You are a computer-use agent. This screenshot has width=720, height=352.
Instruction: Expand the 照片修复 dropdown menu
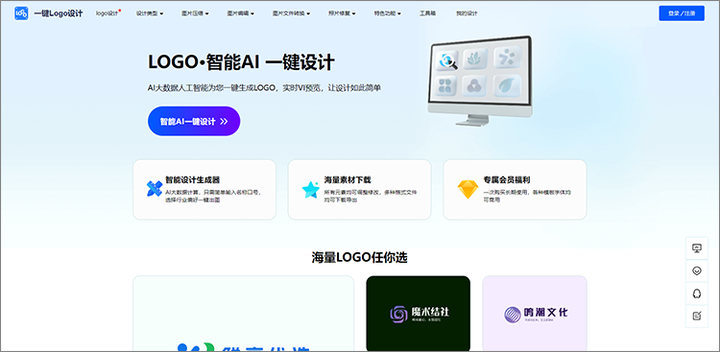342,13
